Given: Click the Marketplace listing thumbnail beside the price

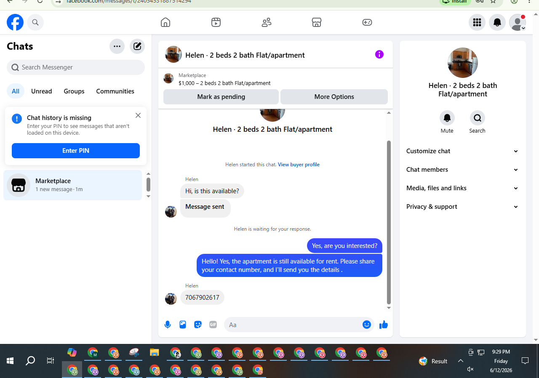Looking at the screenshot, I should point(168,78).
